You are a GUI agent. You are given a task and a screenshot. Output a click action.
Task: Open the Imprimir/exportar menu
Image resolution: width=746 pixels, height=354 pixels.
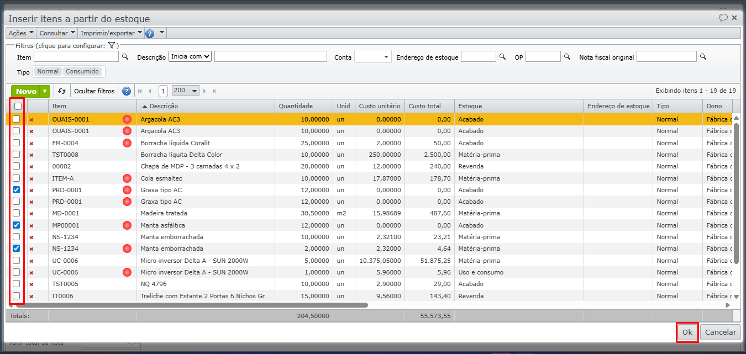click(x=111, y=33)
